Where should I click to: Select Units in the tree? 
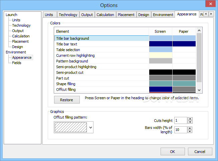pyautogui.click(x=16, y=20)
